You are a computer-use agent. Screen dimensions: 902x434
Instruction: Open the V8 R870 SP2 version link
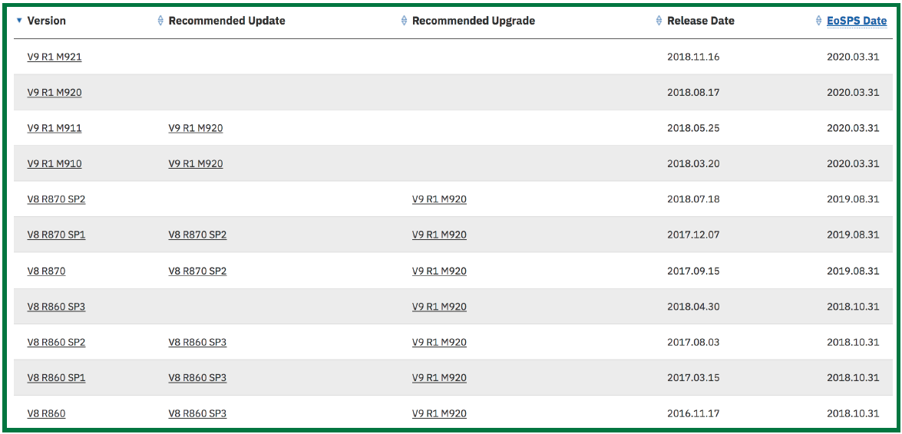(56, 199)
